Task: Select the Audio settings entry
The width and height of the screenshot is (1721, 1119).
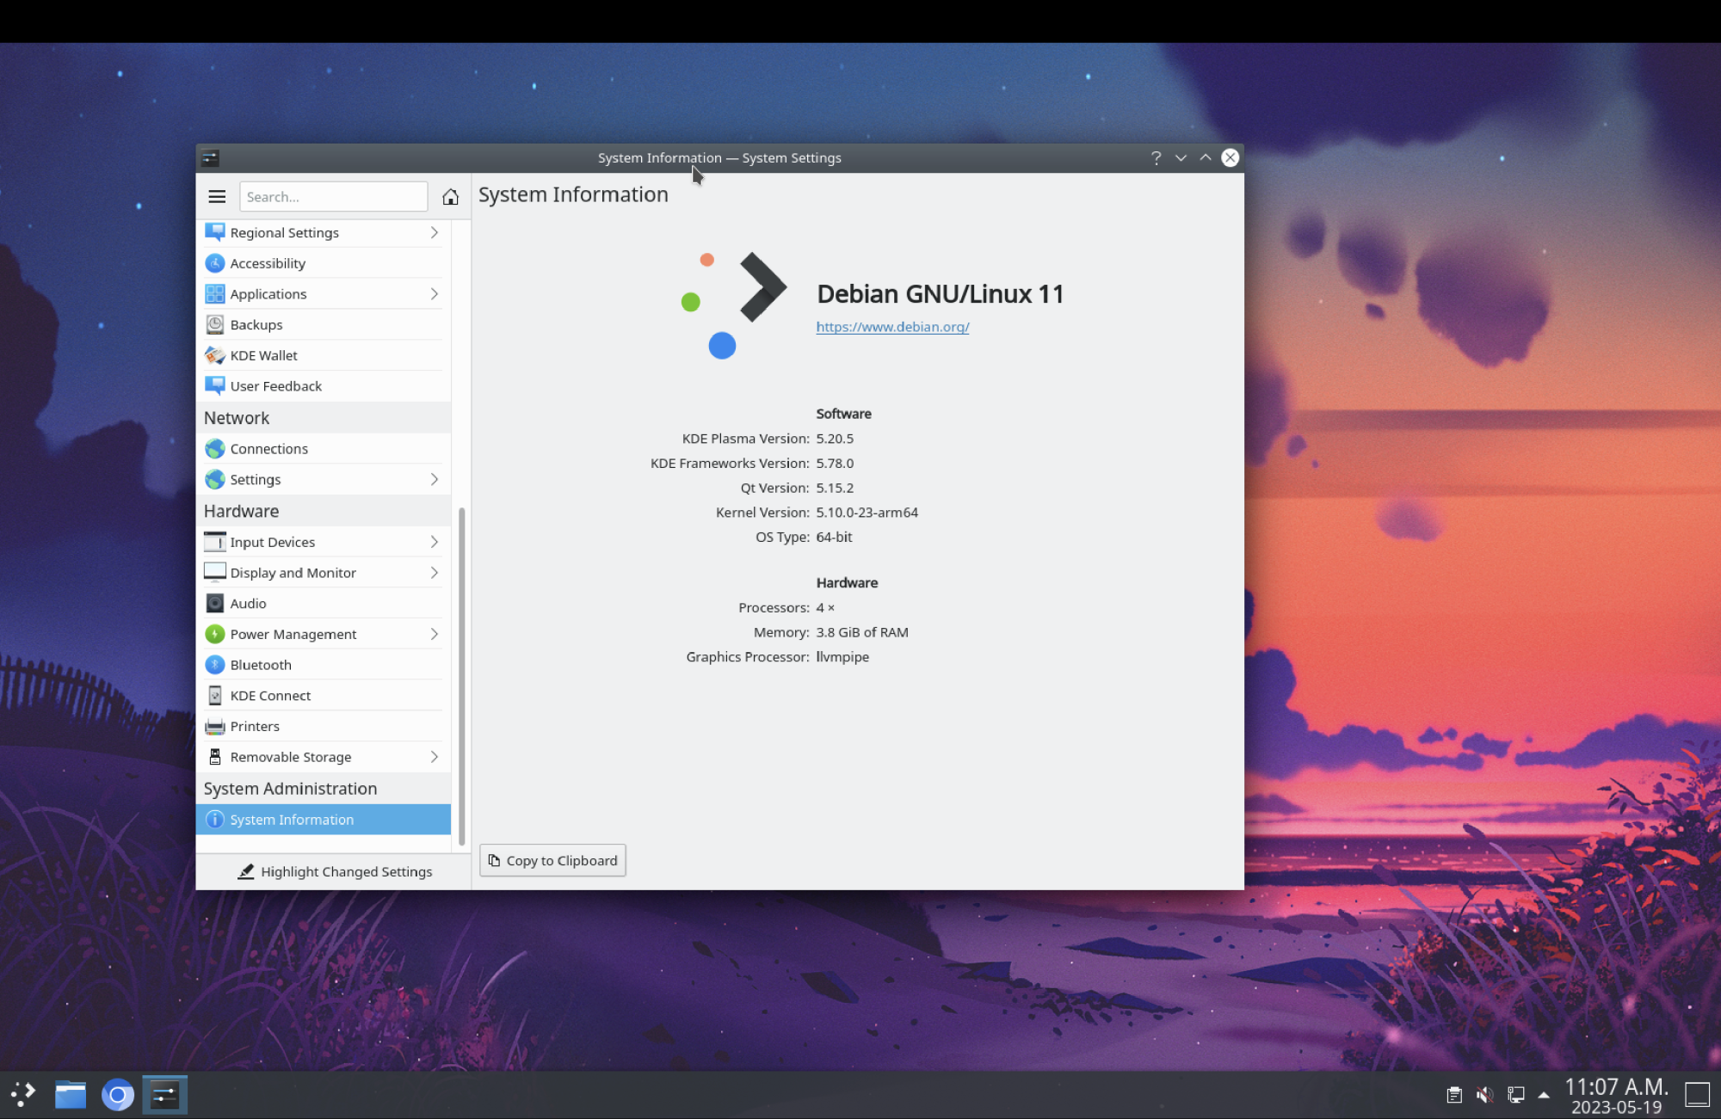Action: (x=248, y=604)
